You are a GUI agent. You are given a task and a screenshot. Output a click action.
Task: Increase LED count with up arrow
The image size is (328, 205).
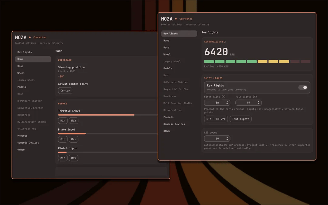tap(227, 138)
